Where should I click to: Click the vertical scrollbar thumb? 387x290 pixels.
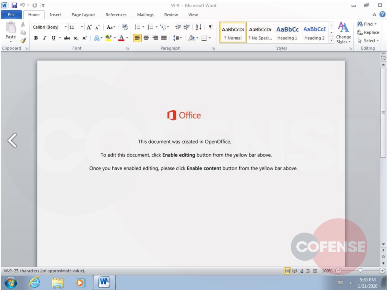pyautogui.click(x=383, y=113)
